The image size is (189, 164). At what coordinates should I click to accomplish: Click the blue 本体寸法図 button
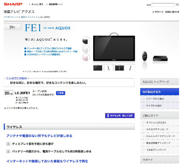click(x=120, y=116)
